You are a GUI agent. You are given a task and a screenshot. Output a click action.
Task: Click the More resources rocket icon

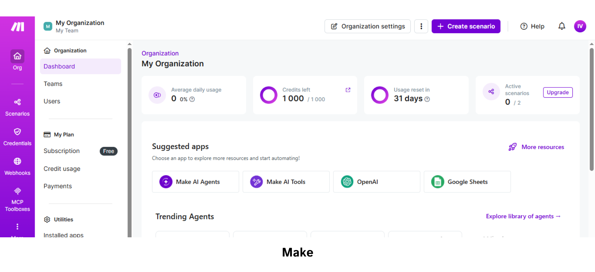pos(513,147)
